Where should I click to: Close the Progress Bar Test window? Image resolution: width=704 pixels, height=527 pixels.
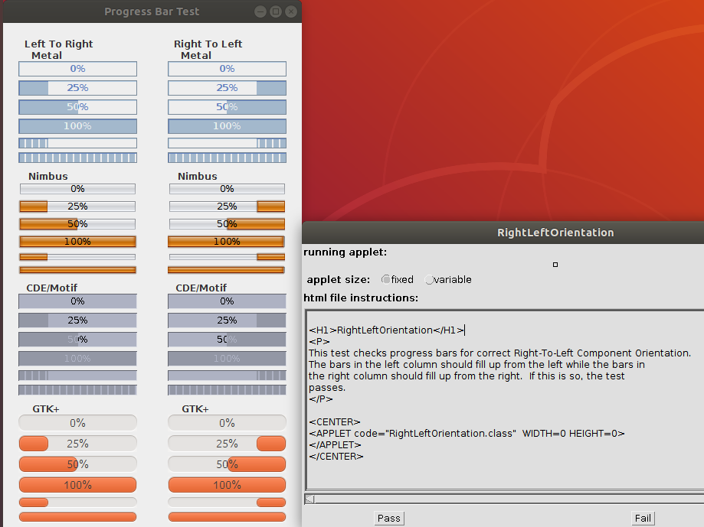tap(290, 11)
